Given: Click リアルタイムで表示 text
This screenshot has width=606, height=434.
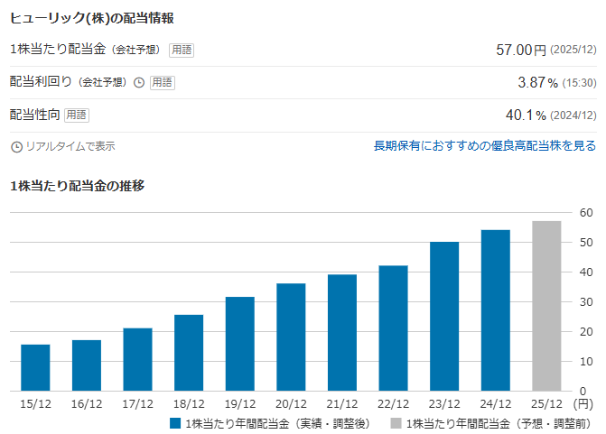Looking at the screenshot, I should (x=70, y=146).
